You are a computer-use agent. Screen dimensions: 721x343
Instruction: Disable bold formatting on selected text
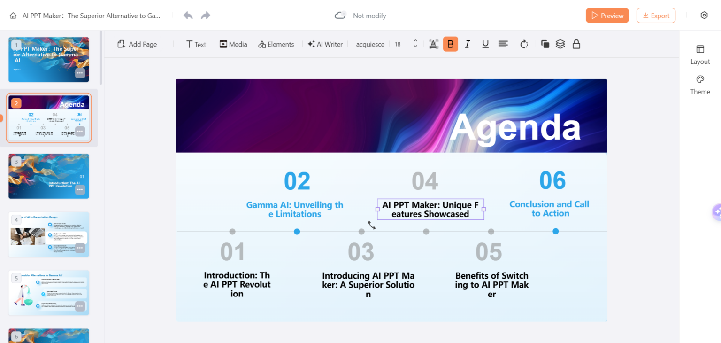coord(450,44)
